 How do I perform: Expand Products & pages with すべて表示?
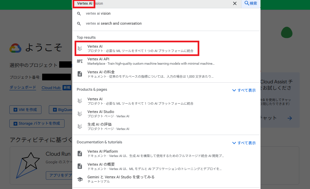pyautogui.click(x=244, y=90)
